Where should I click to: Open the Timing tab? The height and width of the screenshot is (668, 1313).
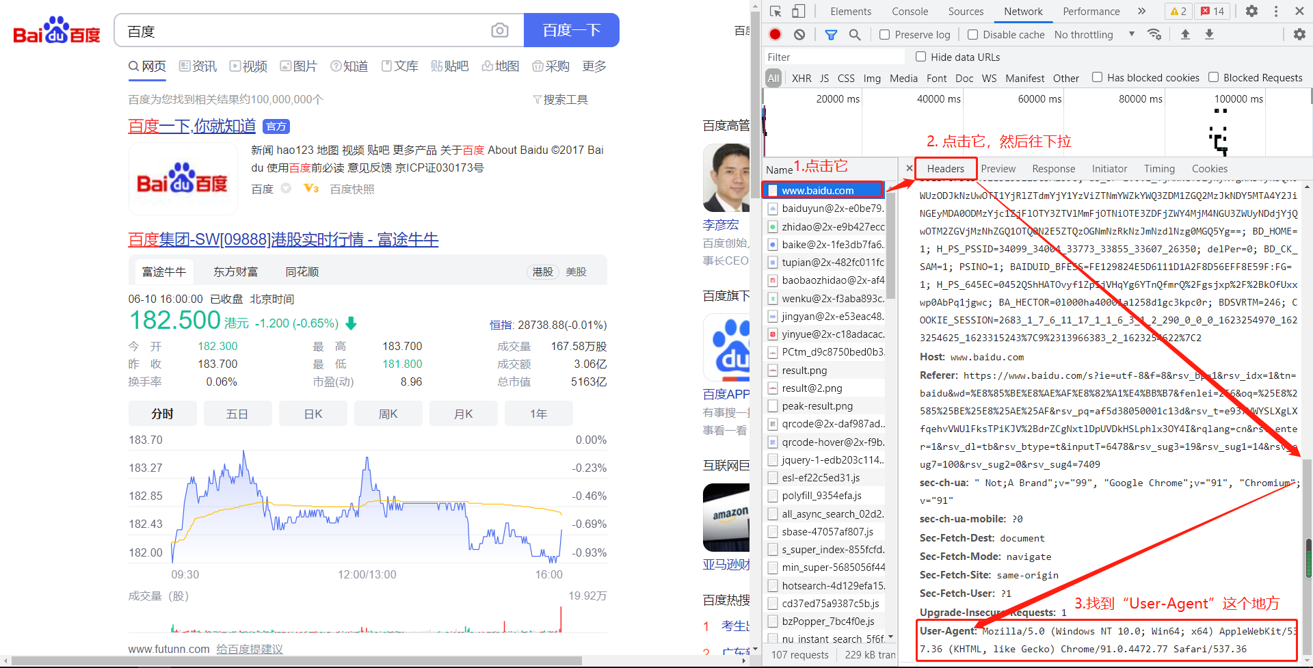tap(1159, 169)
